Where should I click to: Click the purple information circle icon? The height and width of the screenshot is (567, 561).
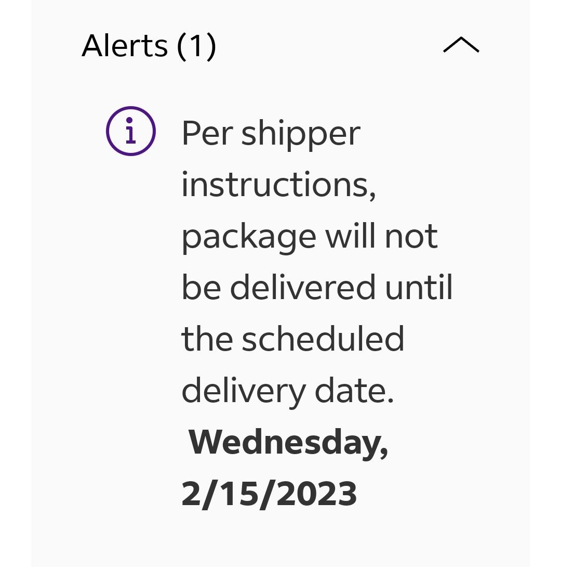click(131, 131)
